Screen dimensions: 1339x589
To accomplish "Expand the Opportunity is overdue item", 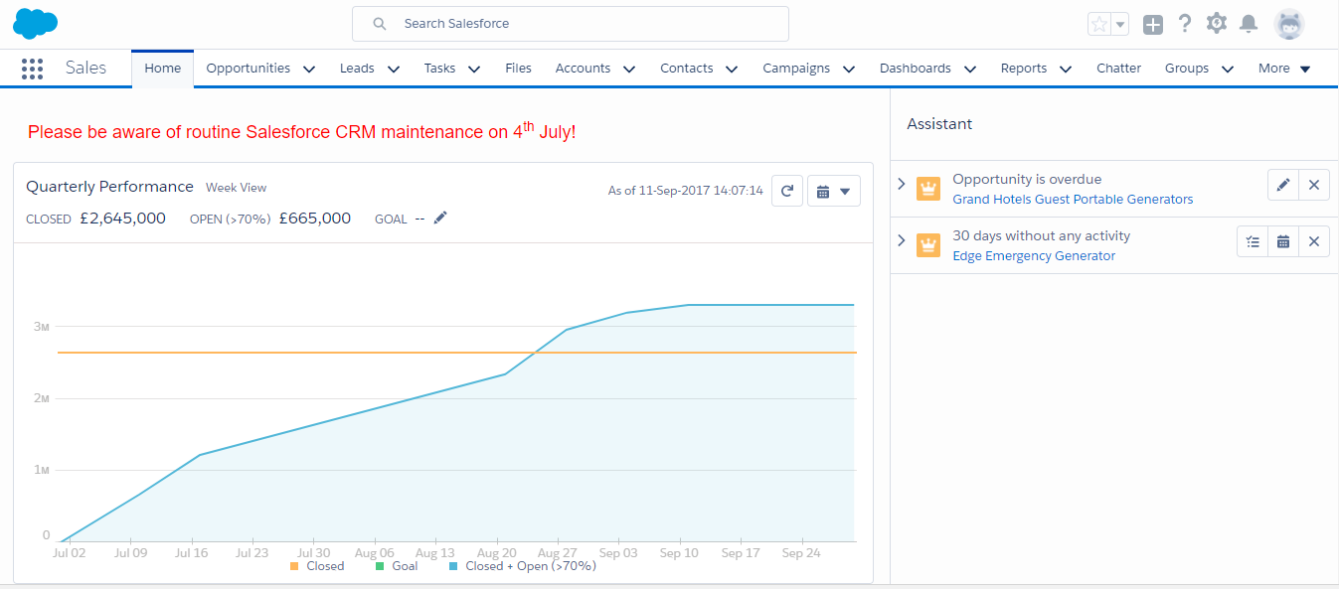I will 902,184.
